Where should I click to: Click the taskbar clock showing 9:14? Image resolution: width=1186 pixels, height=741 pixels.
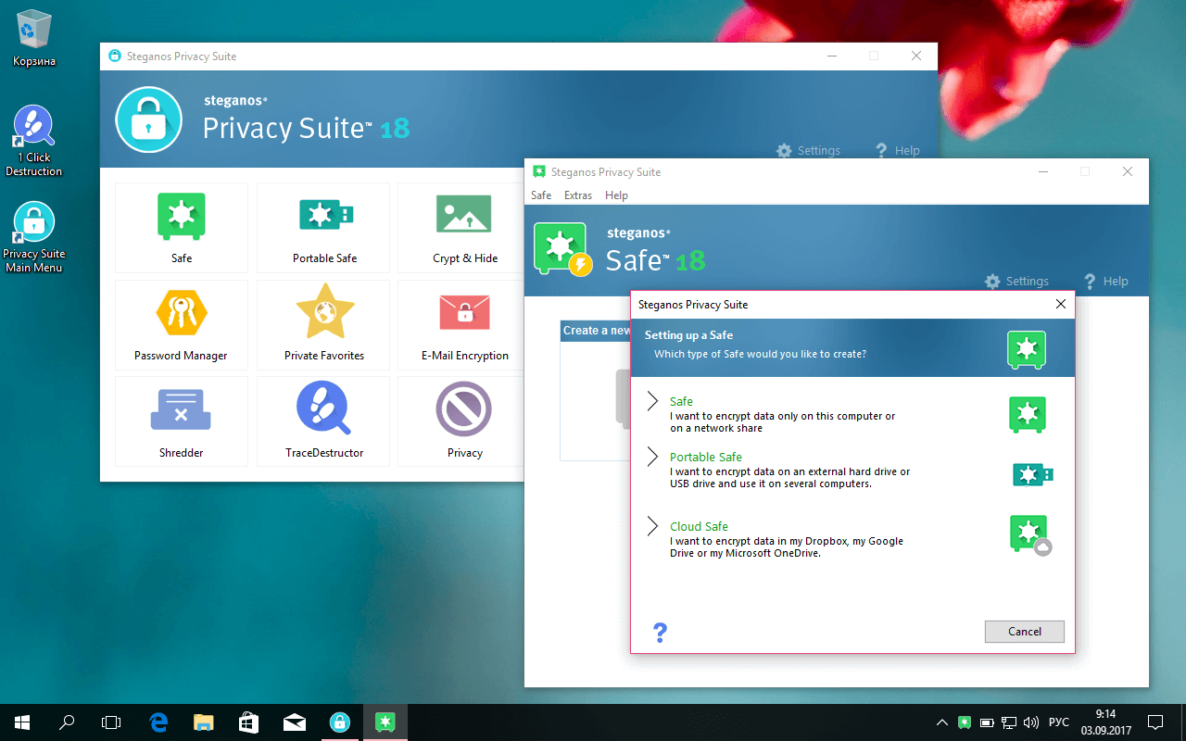(x=1104, y=722)
